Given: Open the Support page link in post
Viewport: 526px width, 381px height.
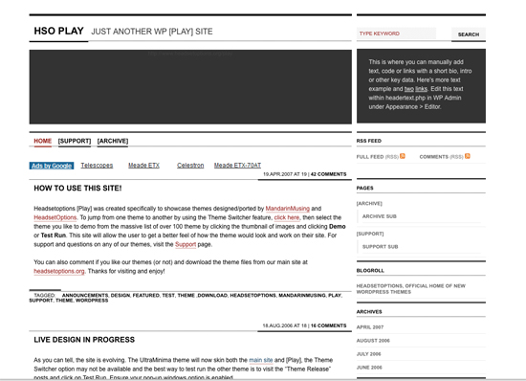Looking at the screenshot, I should [x=186, y=244].
